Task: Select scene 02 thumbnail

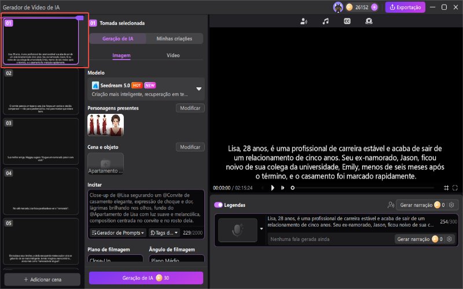Action: [x=41, y=91]
